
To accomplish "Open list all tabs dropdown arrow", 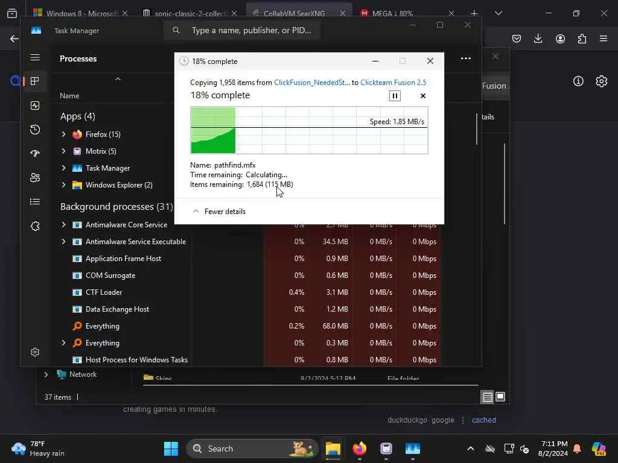I will (x=499, y=13).
